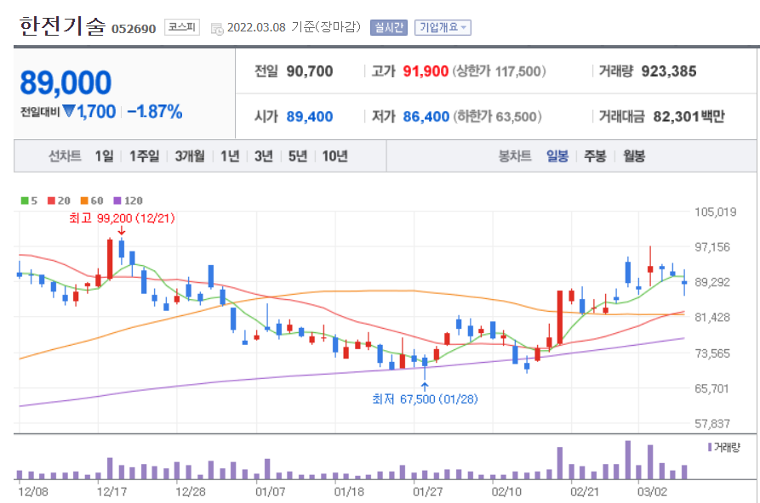Click the 12/17 date axis label
The height and width of the screenshot is (503, 760).
click(x=111, y=492)
